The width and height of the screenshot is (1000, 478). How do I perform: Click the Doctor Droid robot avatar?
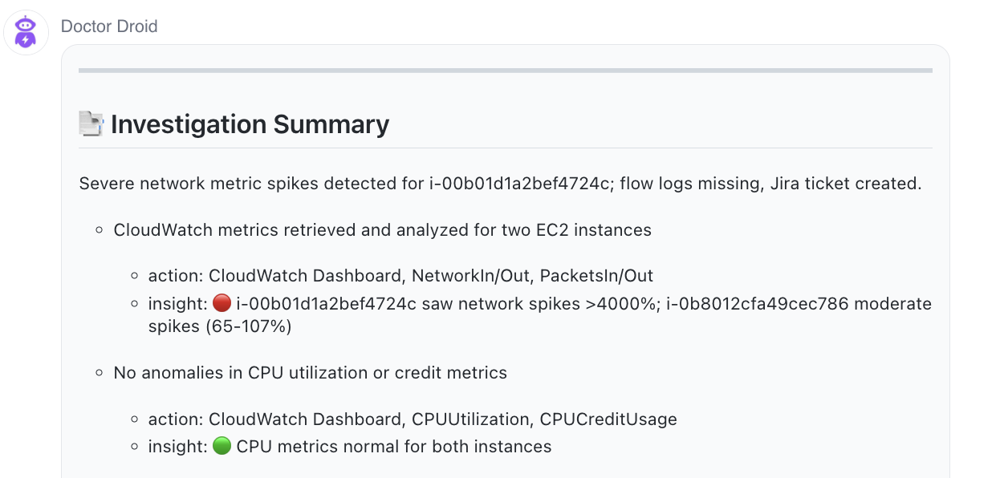click(x=26, y=33)
